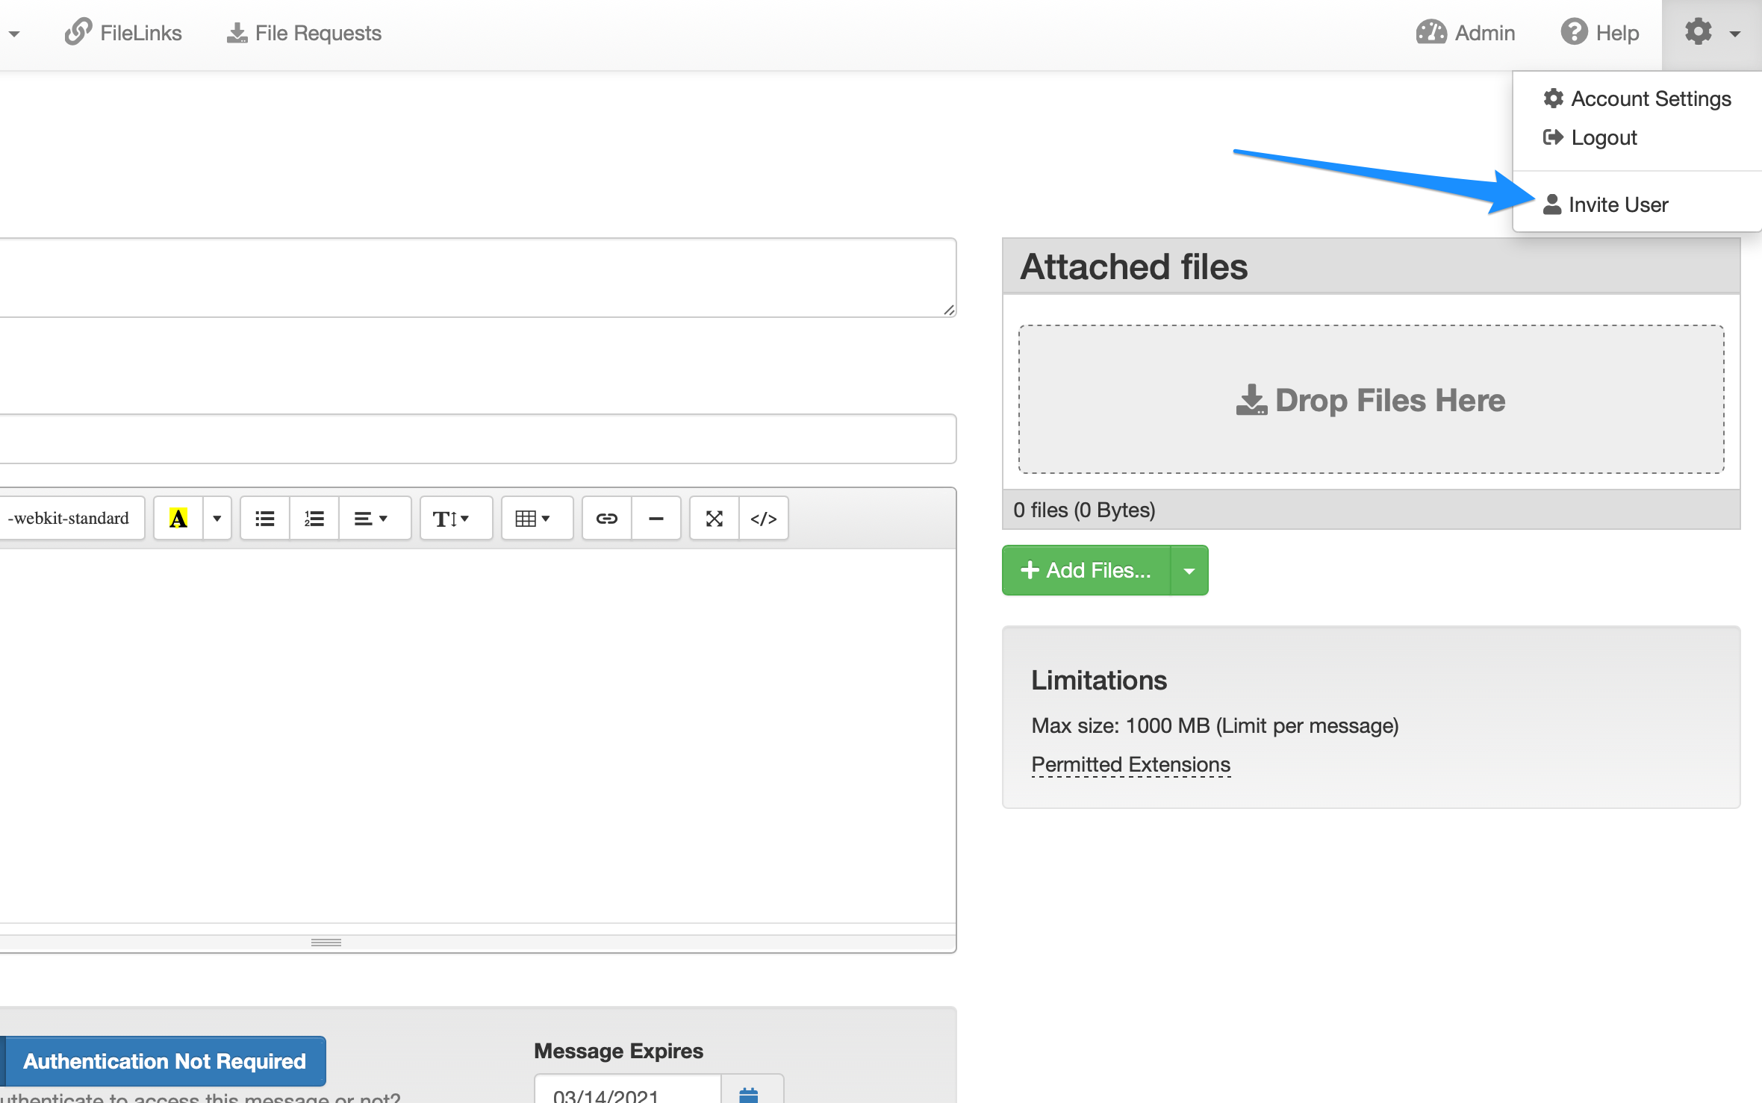
Task: Toggle fullscreen editing mode
Action: [x=714, y=518]
